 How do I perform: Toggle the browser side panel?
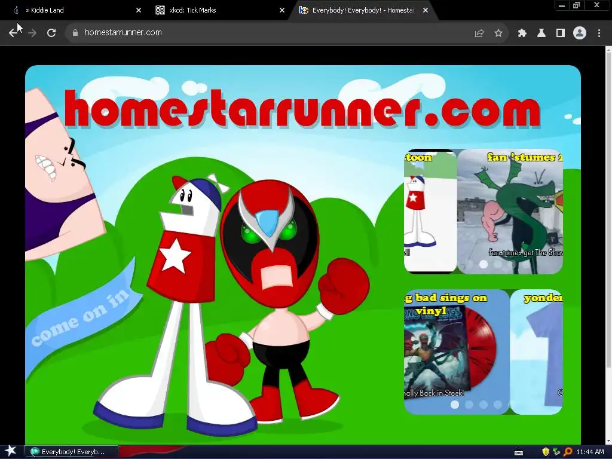(x=561, y=33)
